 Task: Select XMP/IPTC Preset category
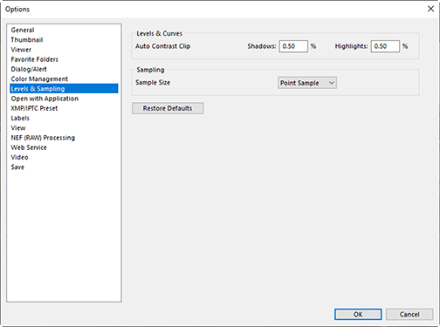[34, 108]
